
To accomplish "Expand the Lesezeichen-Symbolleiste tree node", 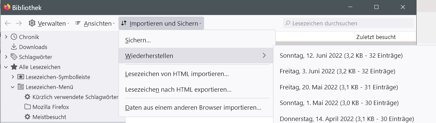I will (x=13, y=77).
